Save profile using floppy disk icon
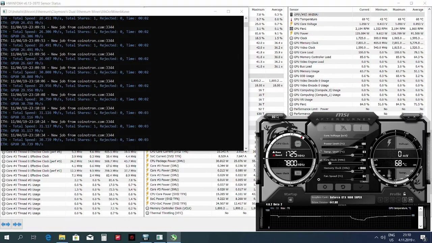The width and height of the screenshot is (432, 243). pyautogui.click(x=411, y=200)
